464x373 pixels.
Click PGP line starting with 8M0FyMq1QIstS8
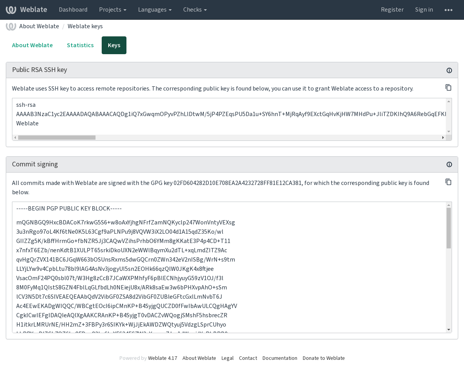(121, 287)
